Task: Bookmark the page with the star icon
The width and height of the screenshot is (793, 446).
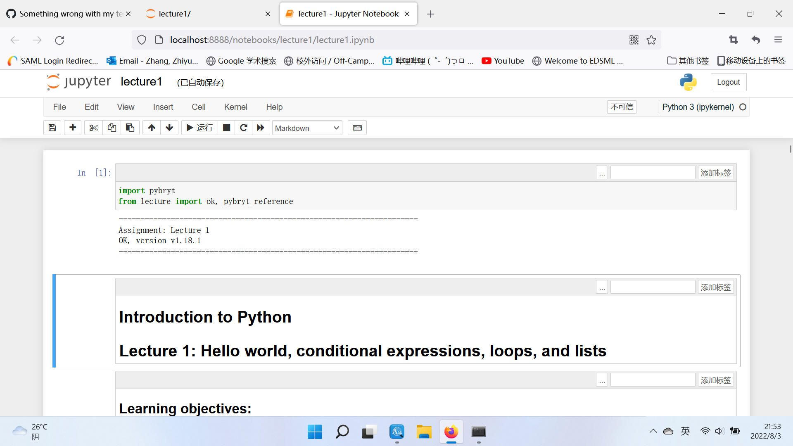Action: [x=651, y=40]
